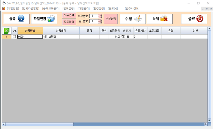Image resolution: width=213 pixels, height=129 pixels.
Task: Click the 포장재질 column header
Action: pyautogui.click(x=154, y=31)
